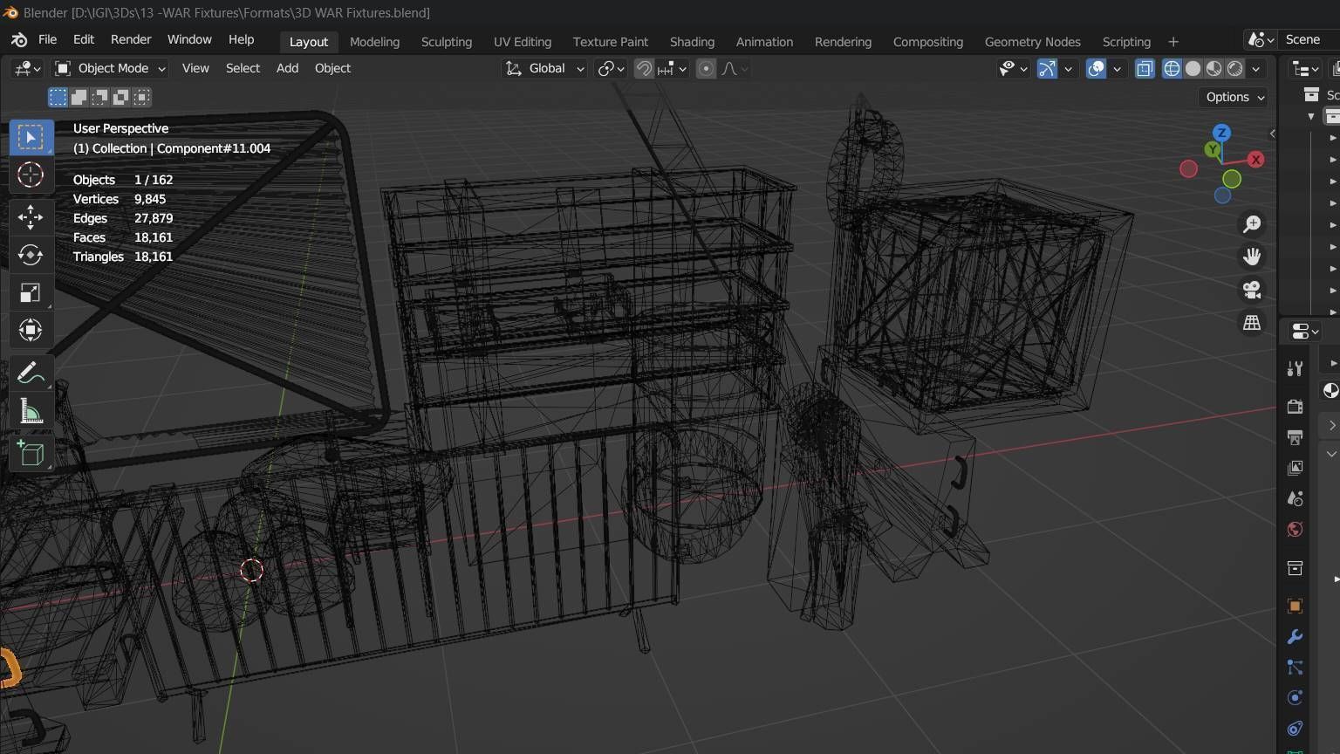Screen dimensions: 1340x754
Task: Pick the Rotate tool
Action: [x=31, y=254]
